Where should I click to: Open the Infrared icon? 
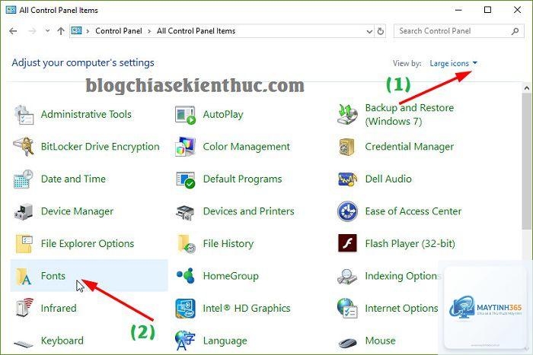point(24,307)
